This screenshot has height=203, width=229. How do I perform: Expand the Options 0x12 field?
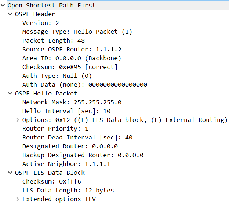point(18,120)
